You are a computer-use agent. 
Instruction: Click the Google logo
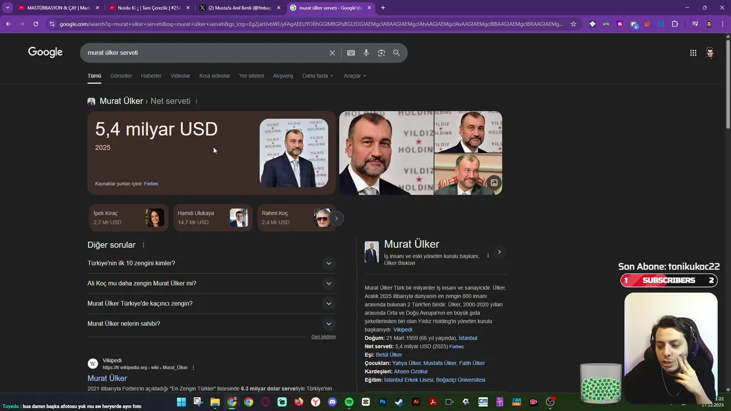(x=45, y=53)
